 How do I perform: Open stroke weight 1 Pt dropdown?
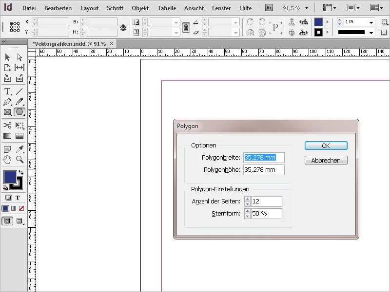371,22
